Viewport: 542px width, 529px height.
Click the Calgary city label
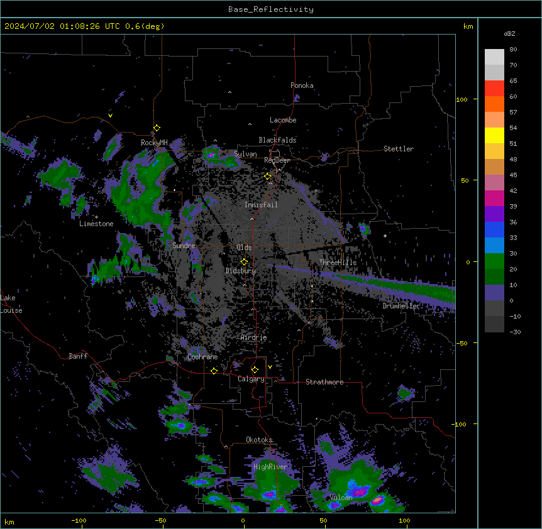252,379
